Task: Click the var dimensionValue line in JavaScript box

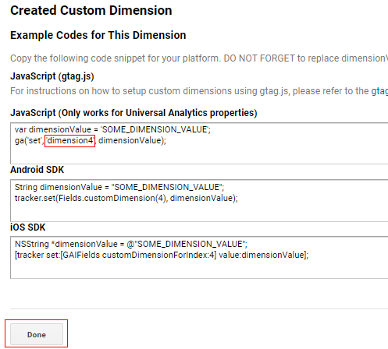Action: [x=112, y=129]
